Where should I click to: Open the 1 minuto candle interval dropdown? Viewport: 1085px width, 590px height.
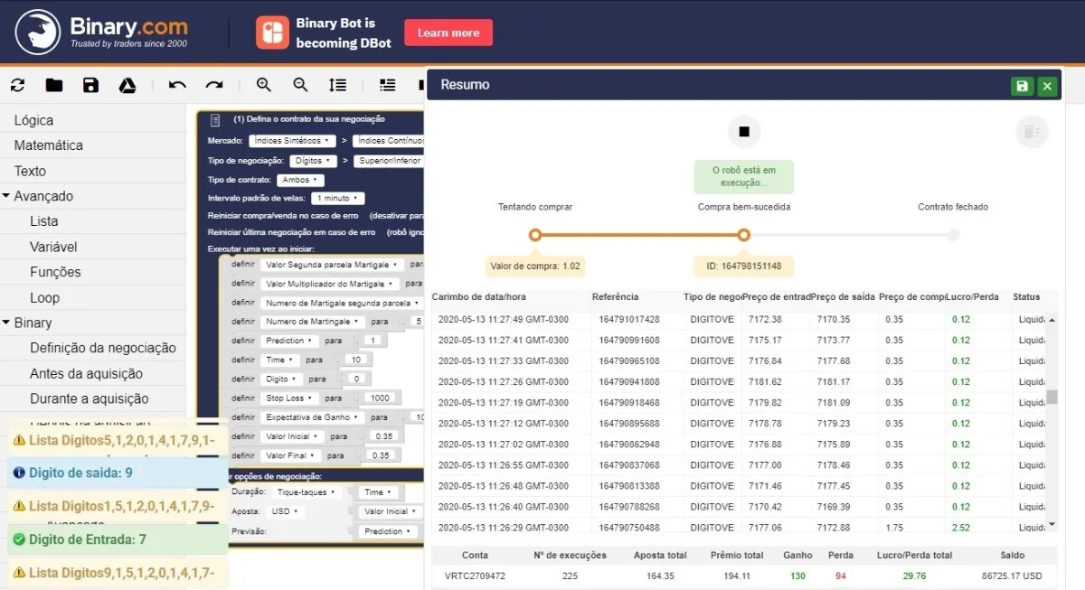tap(337, 198)
